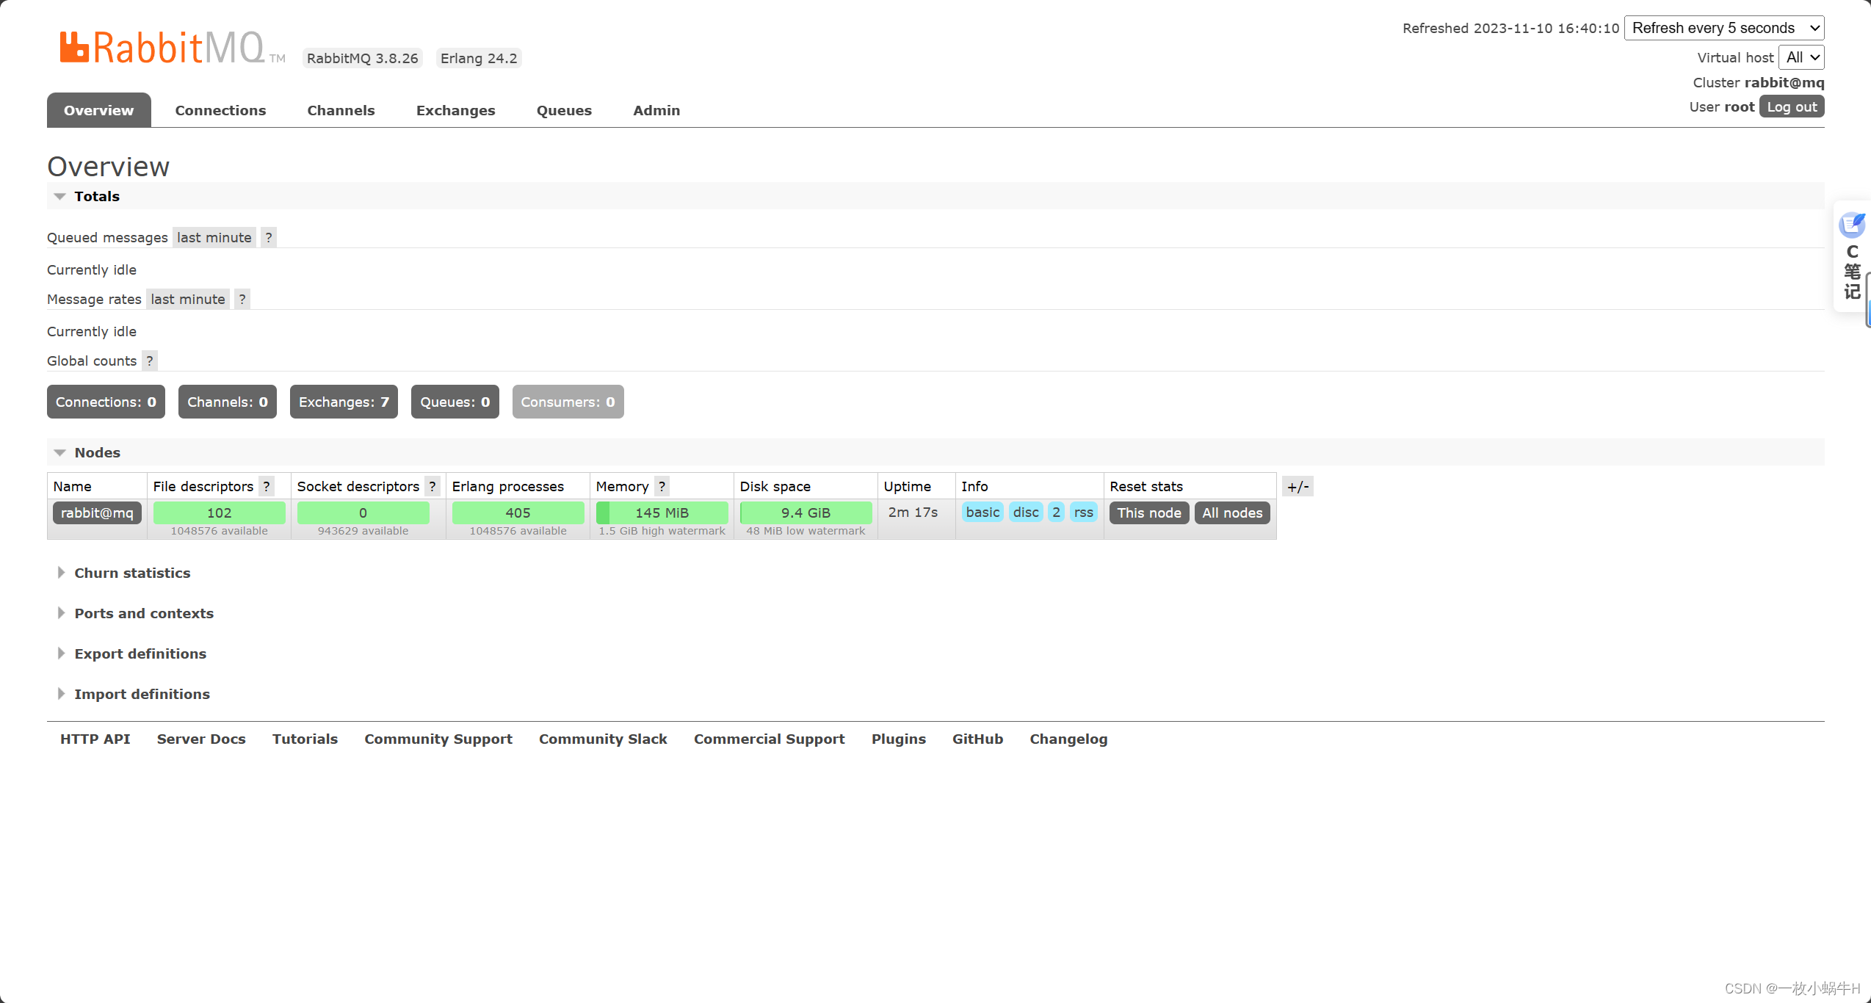Click the Erlang 24.2 version label
1871x1003 pixels.
(x=479, y=58)
